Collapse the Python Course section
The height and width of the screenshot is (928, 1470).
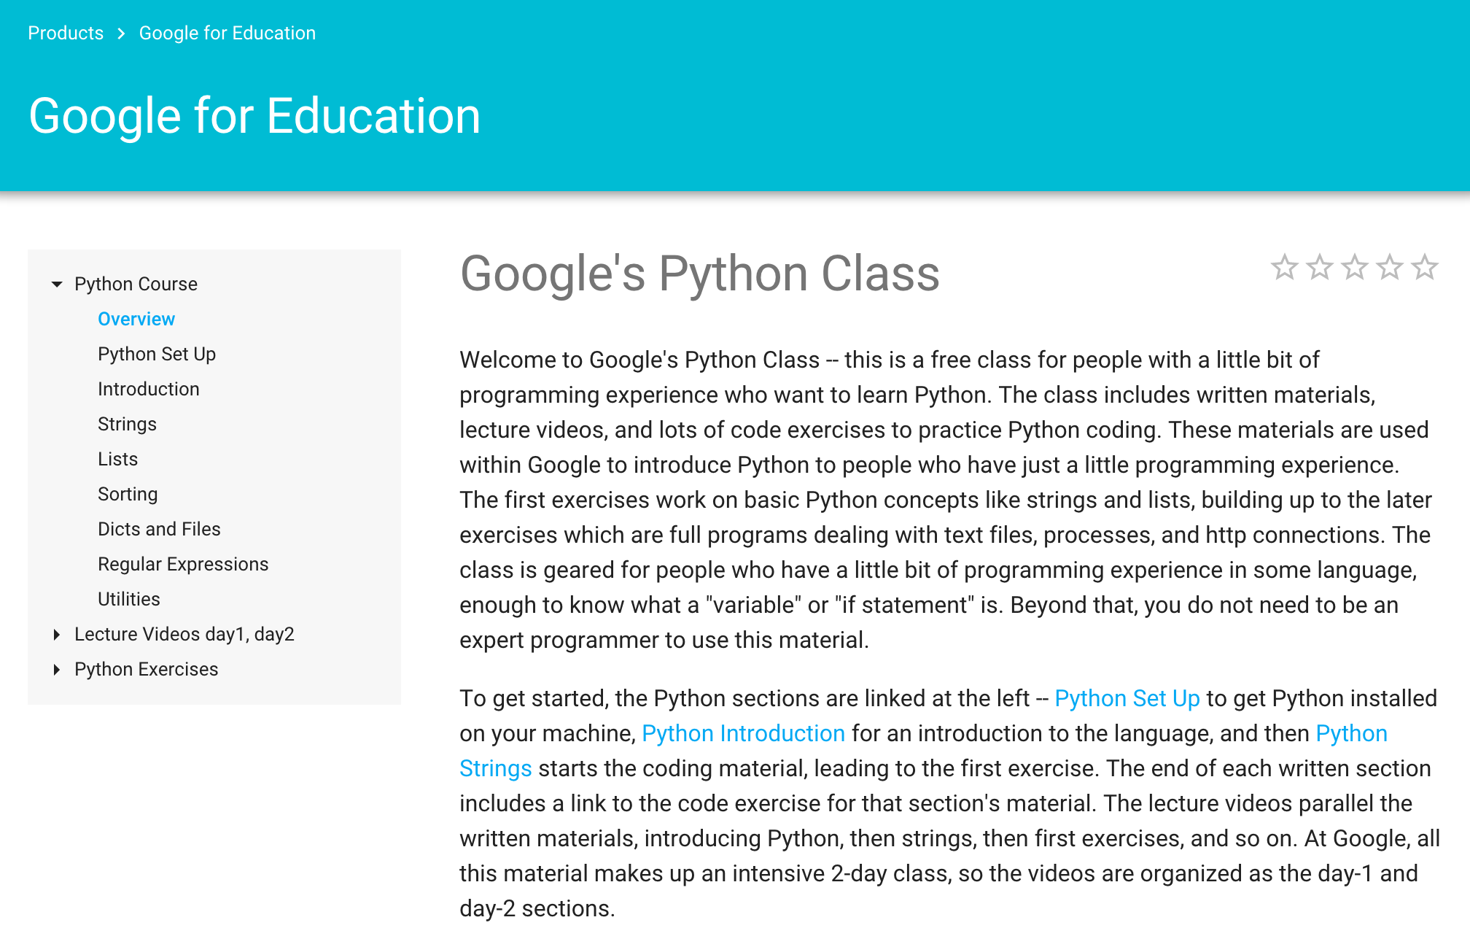57,284
